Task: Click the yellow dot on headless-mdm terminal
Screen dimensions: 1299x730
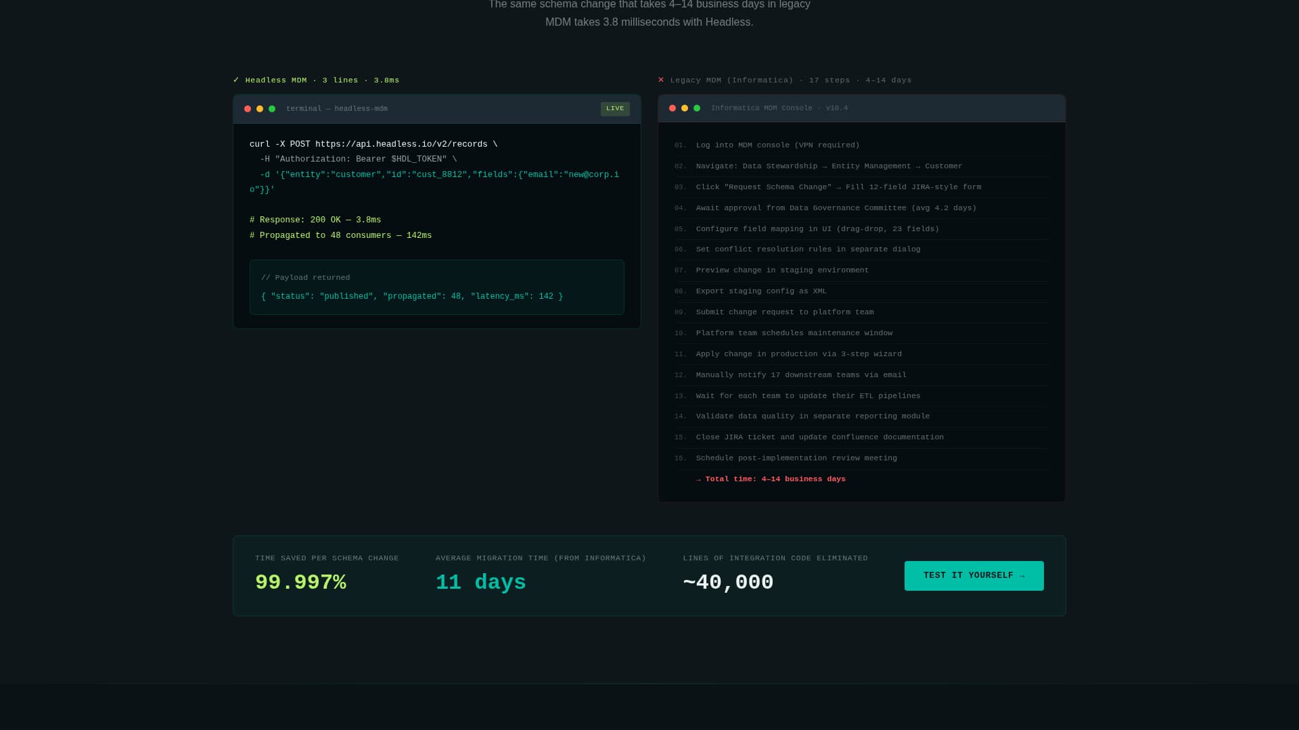Action: pos(259,108)
